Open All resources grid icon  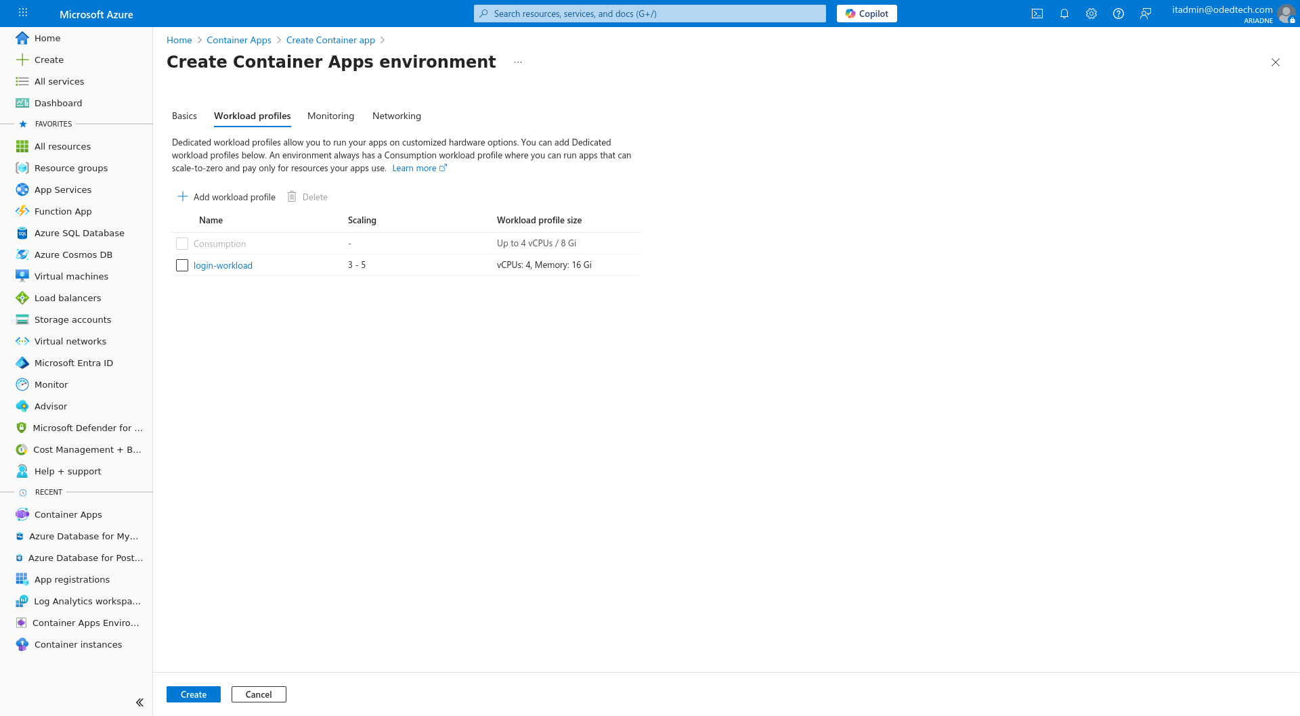pos(22,146)
